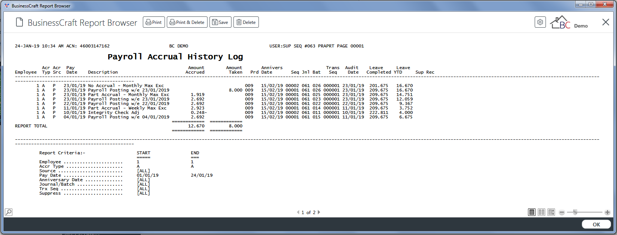Click the accrued total value 12.670
The width and height of the screenshot is (617, 235).
(196, 126)
